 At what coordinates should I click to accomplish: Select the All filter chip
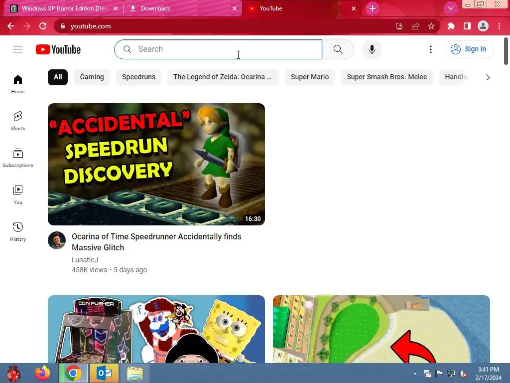pyautogui.click(x=58, y=77)
